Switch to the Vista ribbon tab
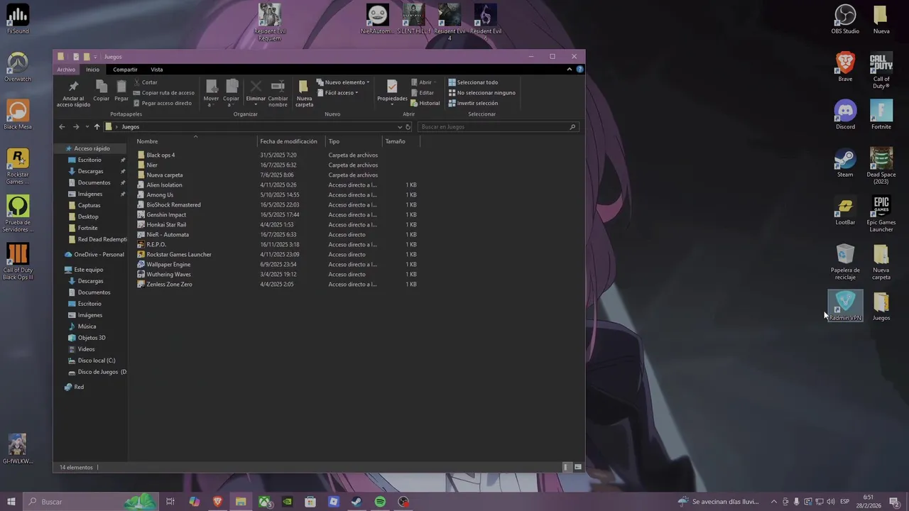This screenshot has width=909, height=511. point(157,70)
